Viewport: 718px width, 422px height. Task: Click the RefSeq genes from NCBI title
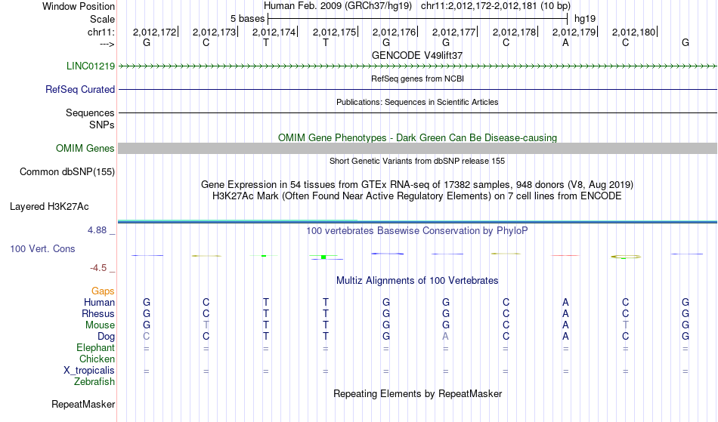point(417,79)
